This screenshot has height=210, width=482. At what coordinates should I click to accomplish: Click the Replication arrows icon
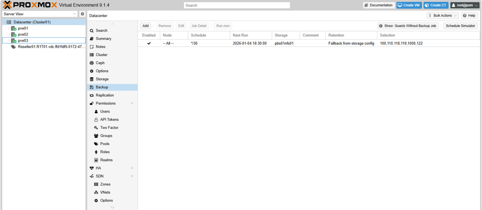[x=92, y=95]
